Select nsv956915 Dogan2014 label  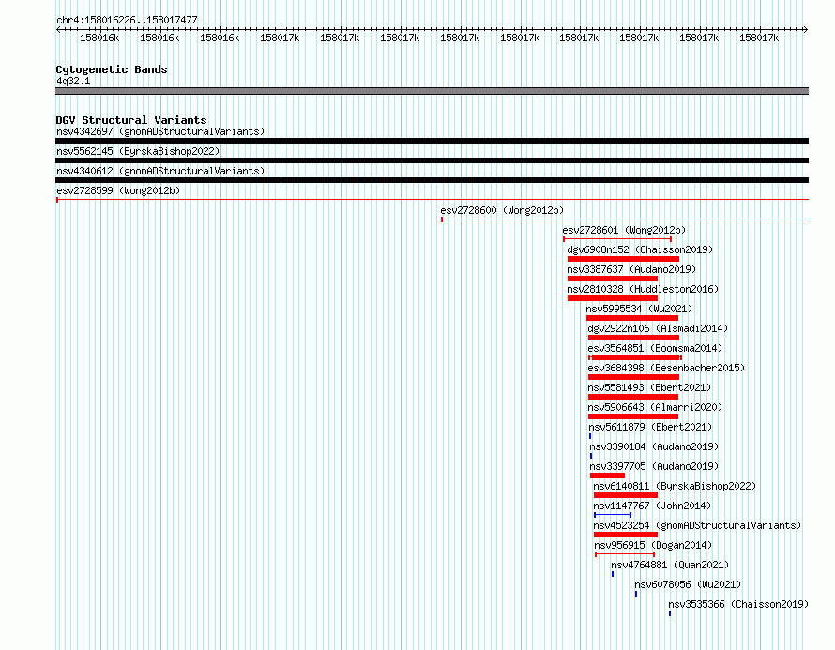click(x=653, y=545)
